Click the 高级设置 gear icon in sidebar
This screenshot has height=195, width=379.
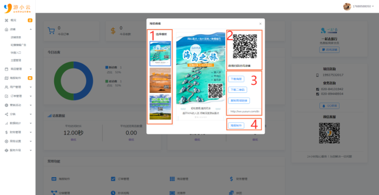pyautogui.click(x=6, y=141)
